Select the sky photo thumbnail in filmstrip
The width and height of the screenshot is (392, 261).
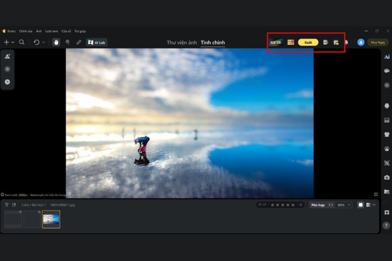(x=51, y=219)
